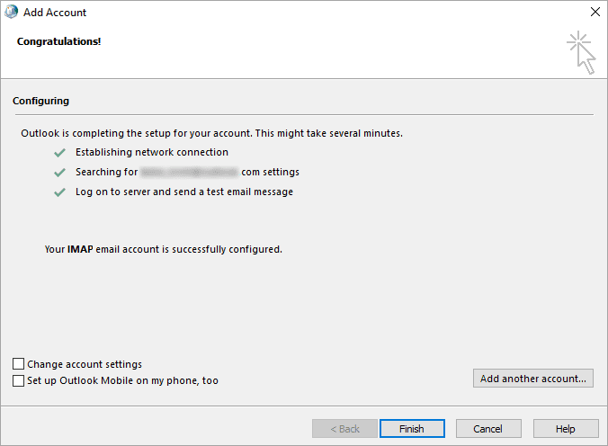Click checkmark beside Establishing network connection
608x446 pixels.
point(59,153)
